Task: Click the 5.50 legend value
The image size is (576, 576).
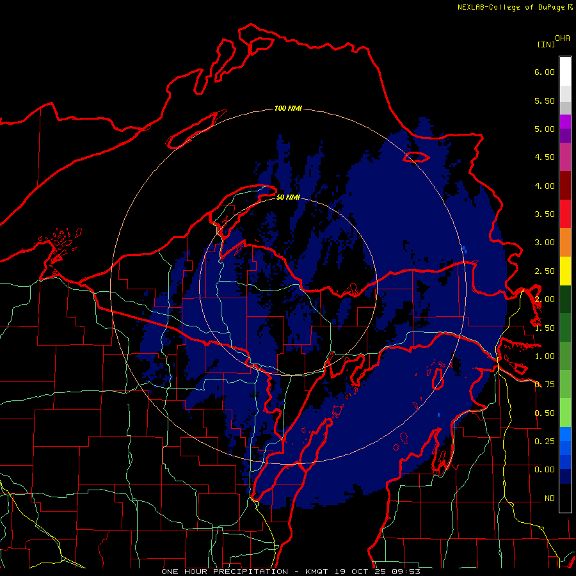Action: (x=545, y=100)
